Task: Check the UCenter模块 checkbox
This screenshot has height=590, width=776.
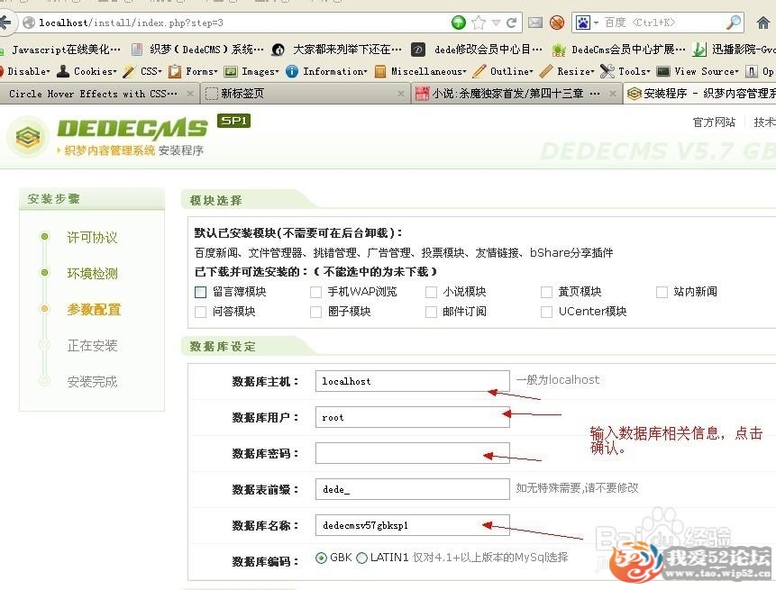Action: coord(546,312)
